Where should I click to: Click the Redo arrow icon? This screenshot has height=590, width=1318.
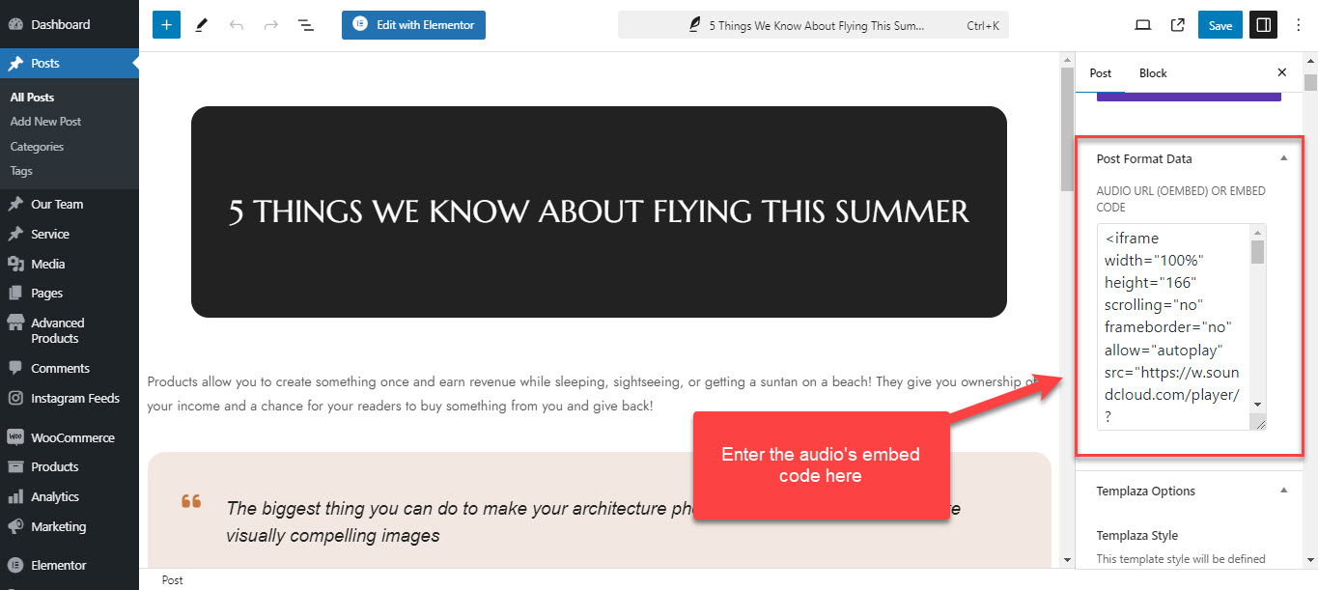[271, 25]
